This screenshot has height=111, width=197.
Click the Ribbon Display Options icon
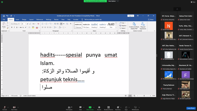click(x=138, y=16)
